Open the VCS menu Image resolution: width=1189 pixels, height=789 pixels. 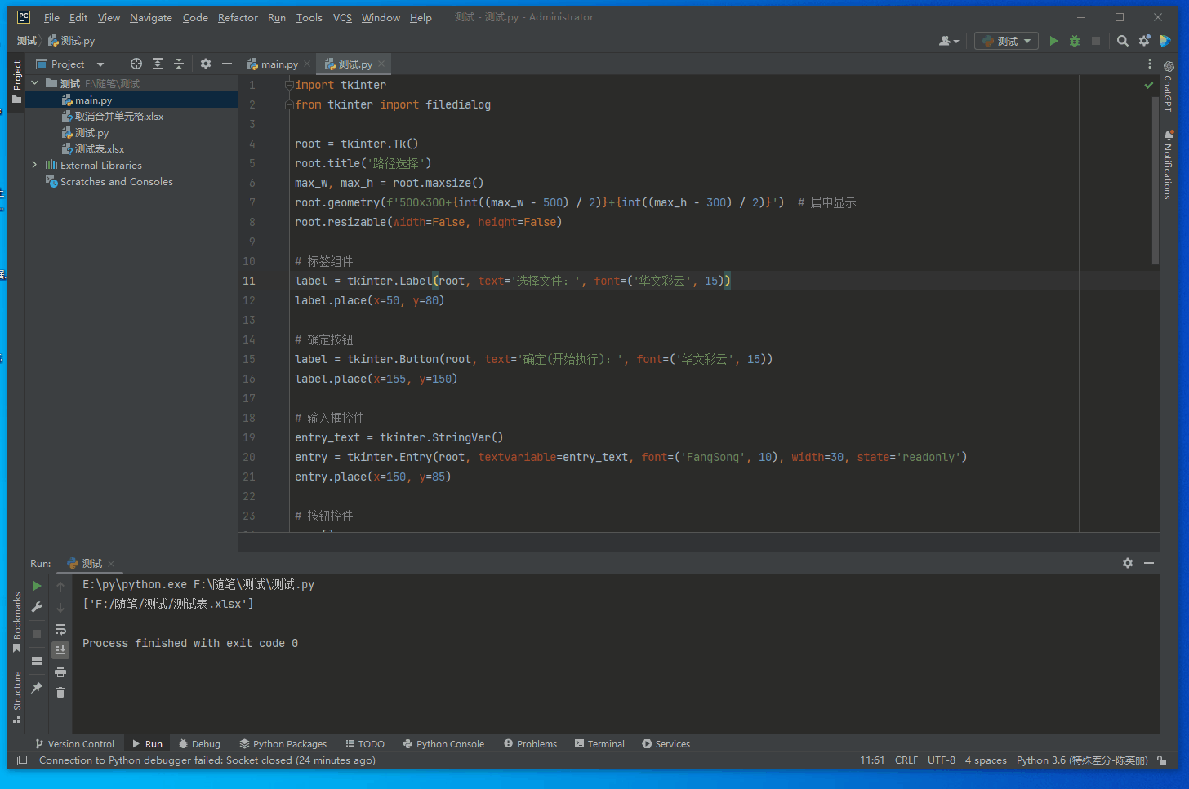click(342, 17)
